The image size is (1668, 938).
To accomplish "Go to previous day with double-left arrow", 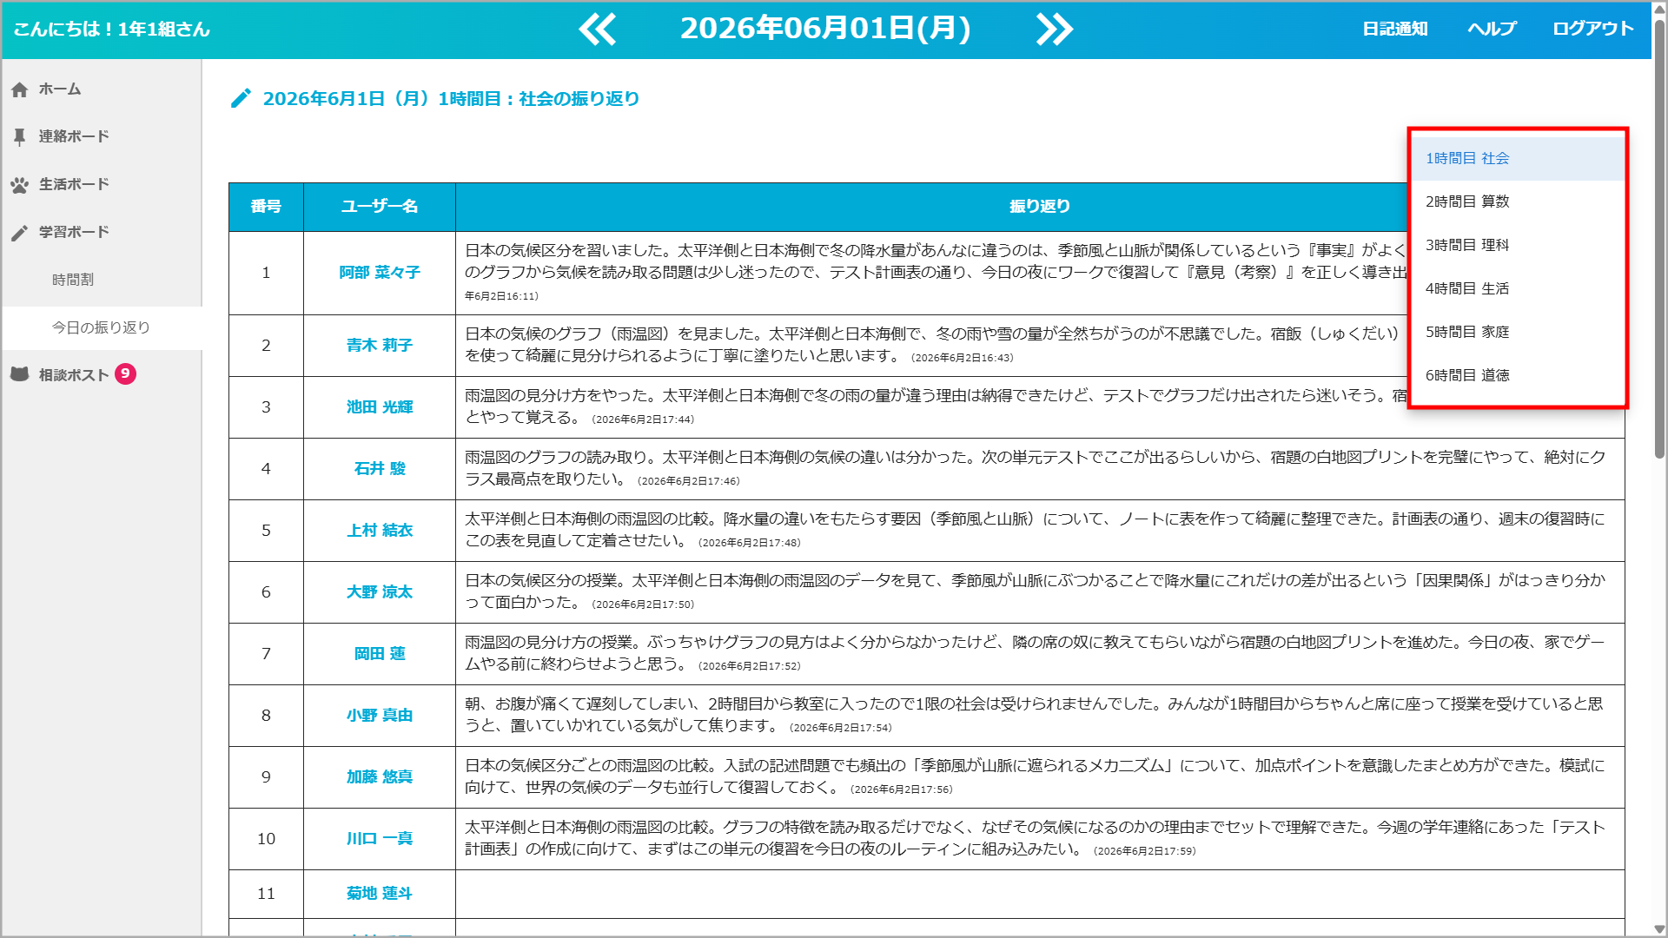I will [x=598, y=29].
